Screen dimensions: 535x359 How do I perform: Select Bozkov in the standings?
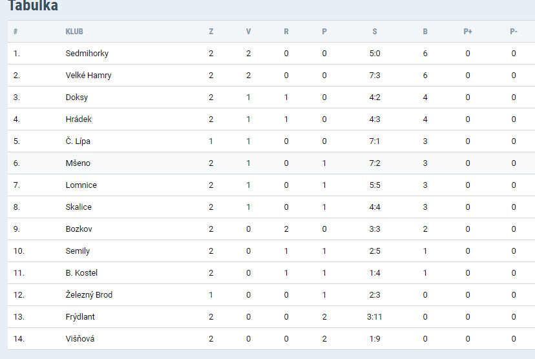tap(78, 229)
